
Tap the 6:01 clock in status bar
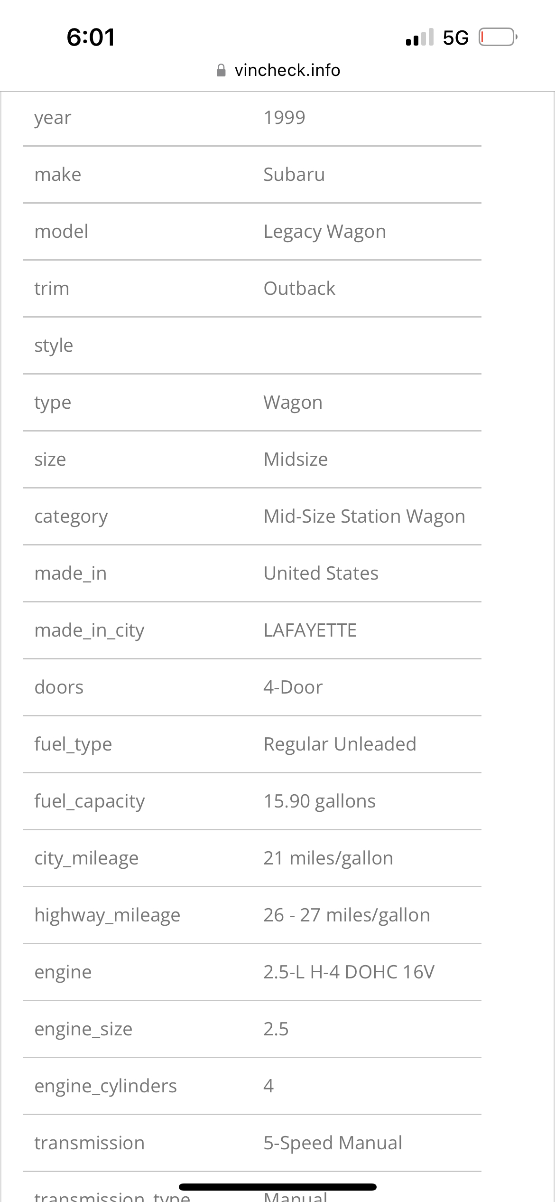[91, 38]
